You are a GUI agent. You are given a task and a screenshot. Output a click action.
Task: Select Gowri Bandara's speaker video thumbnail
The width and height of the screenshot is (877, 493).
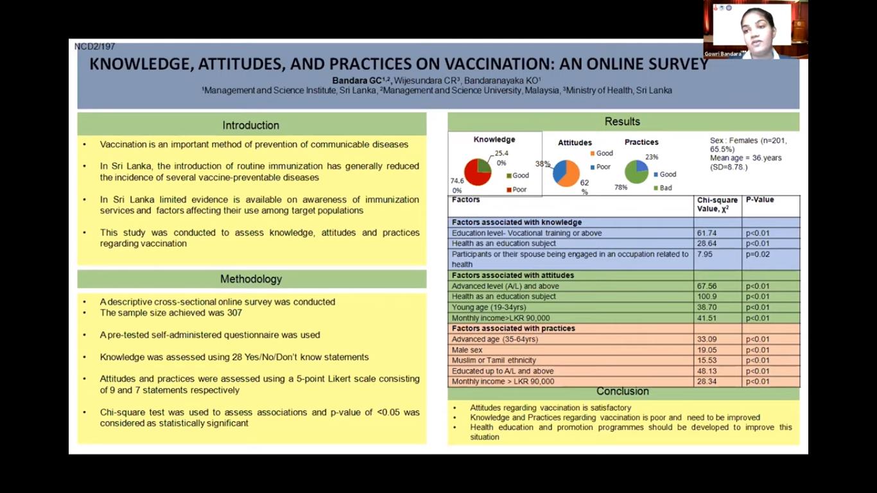point(756,30)
